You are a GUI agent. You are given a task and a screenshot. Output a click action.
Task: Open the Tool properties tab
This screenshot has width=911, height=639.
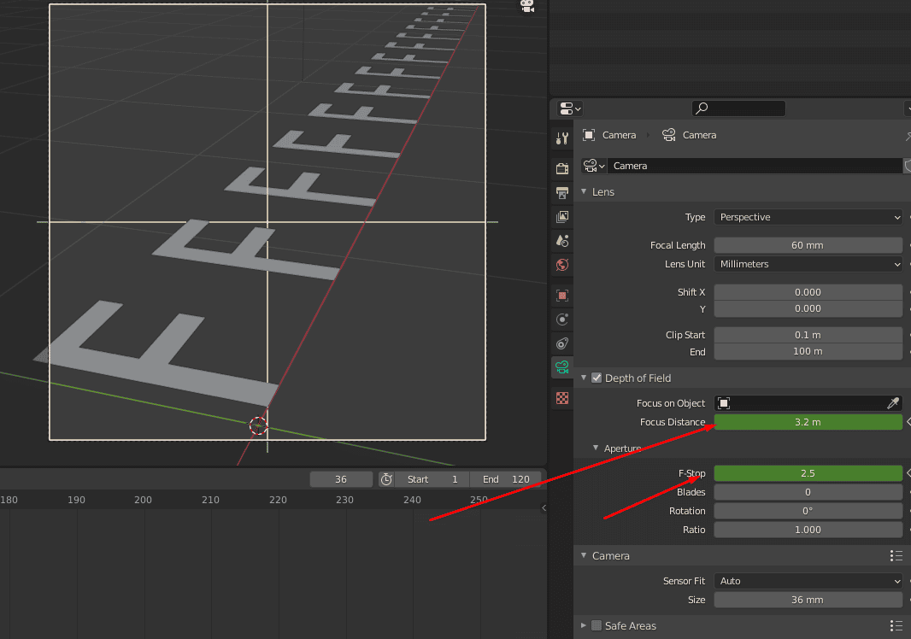[561, 138]
